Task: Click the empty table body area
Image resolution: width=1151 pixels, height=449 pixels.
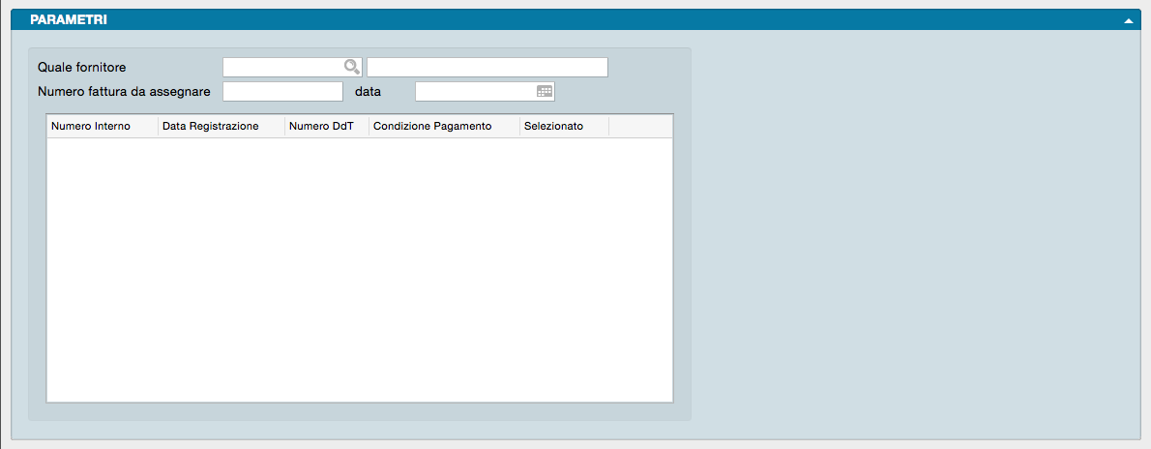Action: tap(359, 269)
